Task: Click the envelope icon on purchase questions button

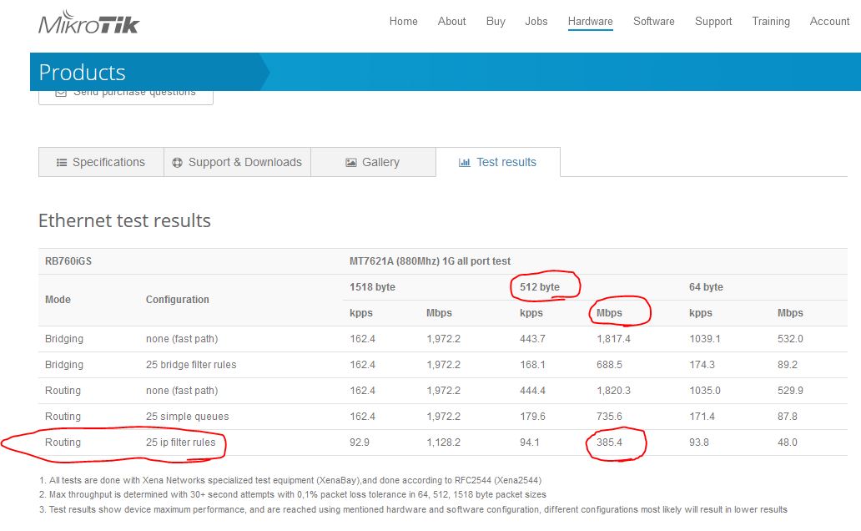Action: 59,92
